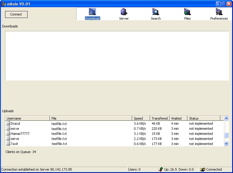The image size is (233, 173).
Task: Select the Dracul username row
Action: click(x=15, y=123)
